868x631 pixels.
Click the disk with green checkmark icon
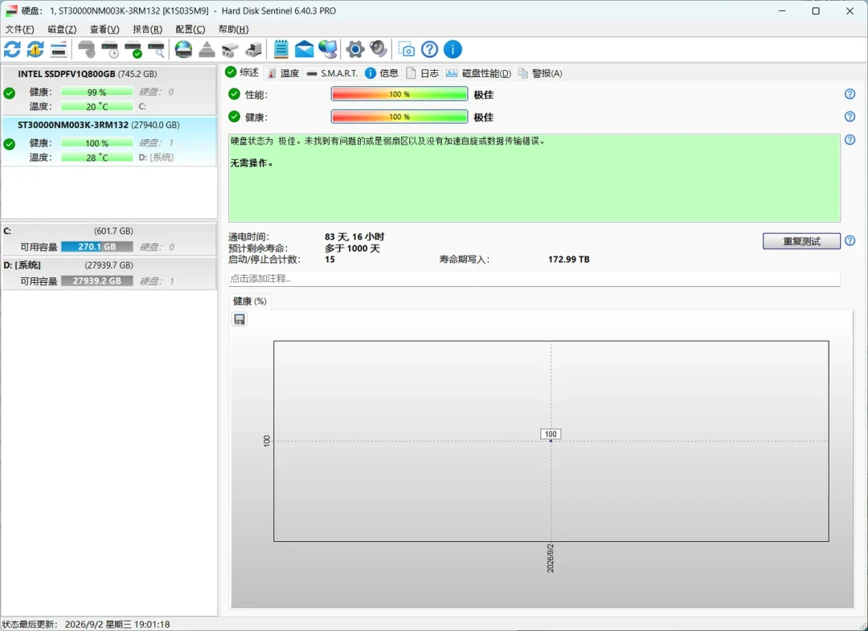(x=133, y=49)
